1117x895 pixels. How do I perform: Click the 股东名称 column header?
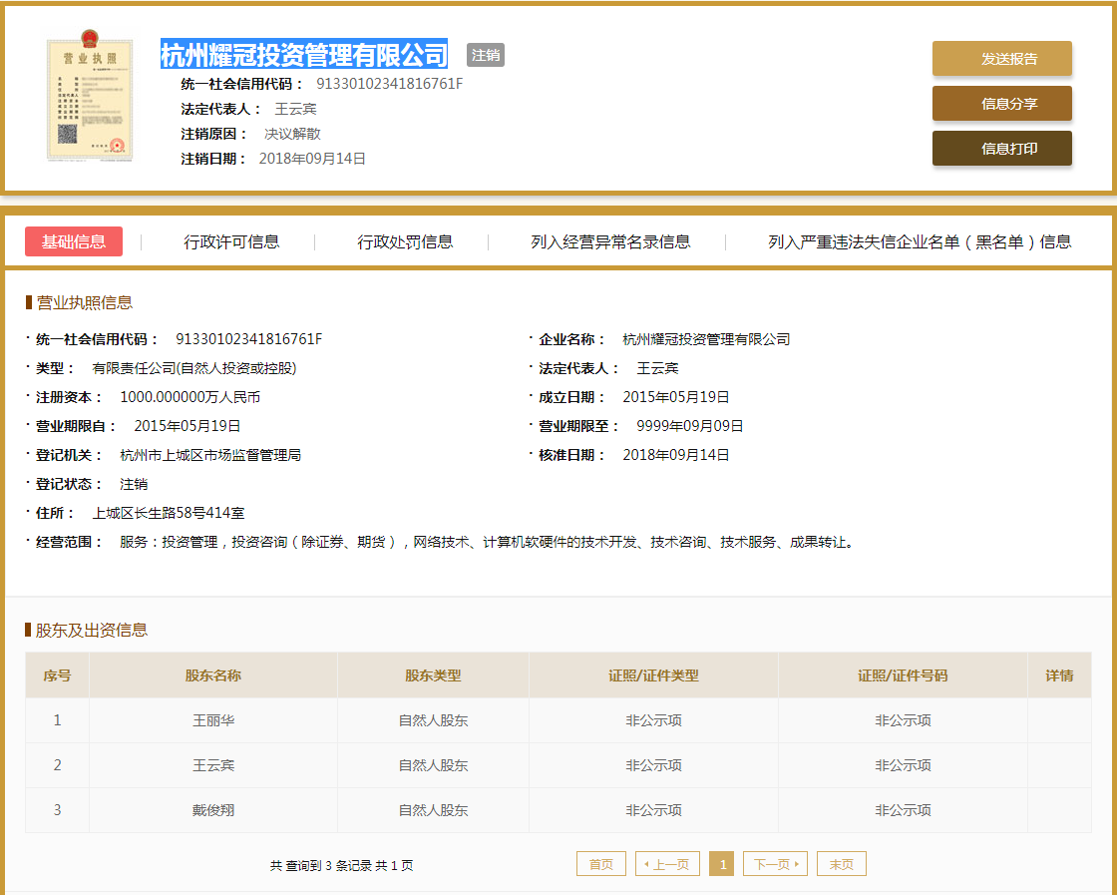tap(213, 675)
